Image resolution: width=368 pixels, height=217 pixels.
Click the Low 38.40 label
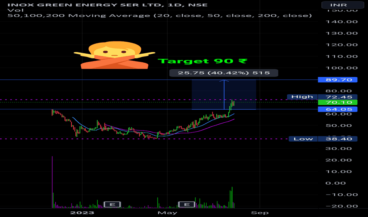323,139
